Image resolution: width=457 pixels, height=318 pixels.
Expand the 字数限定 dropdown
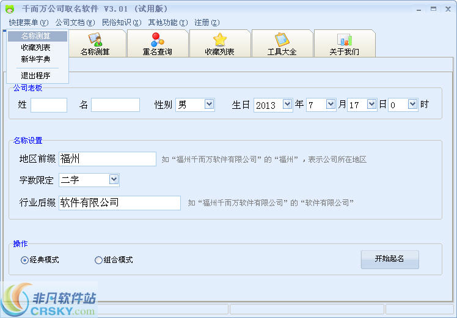114,179
